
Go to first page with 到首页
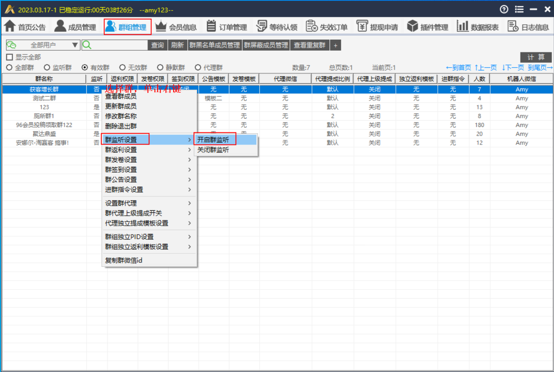[x=458, y=67]
